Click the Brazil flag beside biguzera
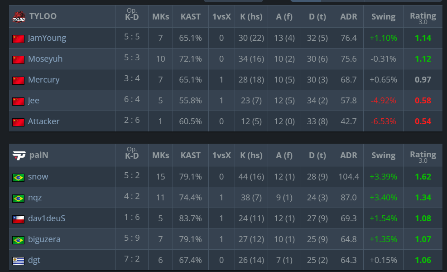447x272 pixels. pyautogui.click(x=18, y=240)
